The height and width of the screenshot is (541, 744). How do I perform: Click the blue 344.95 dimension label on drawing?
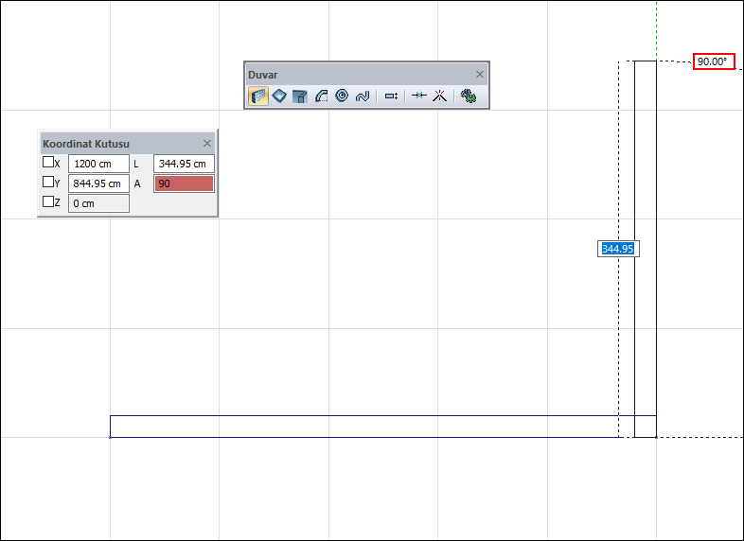point(617,249)
